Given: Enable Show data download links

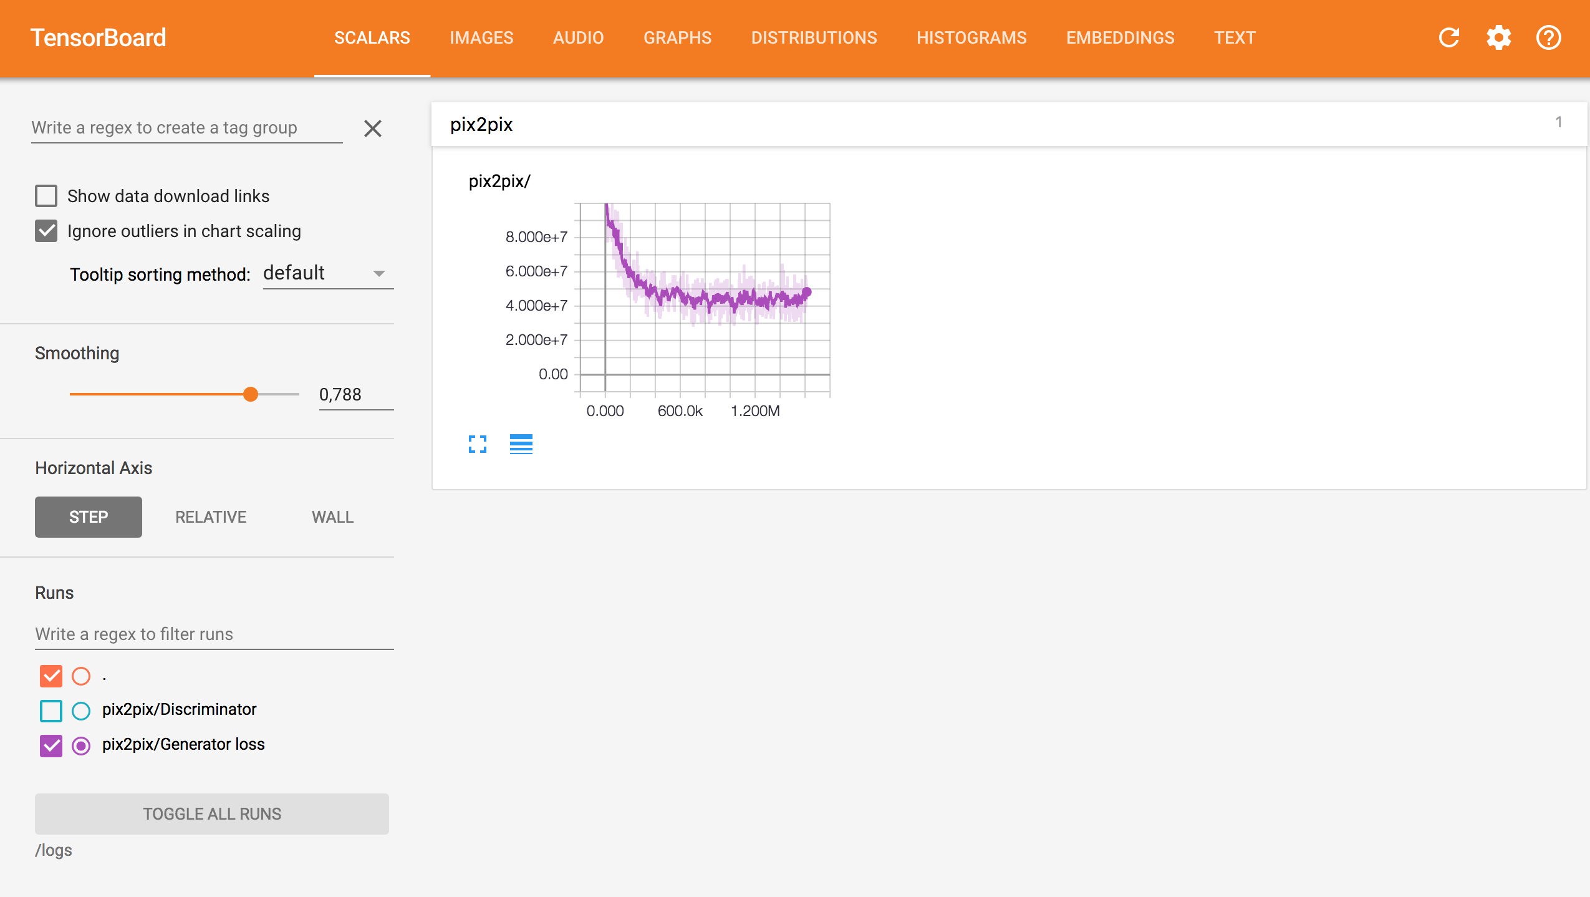Looking at the screenshot, I should 46,196.
